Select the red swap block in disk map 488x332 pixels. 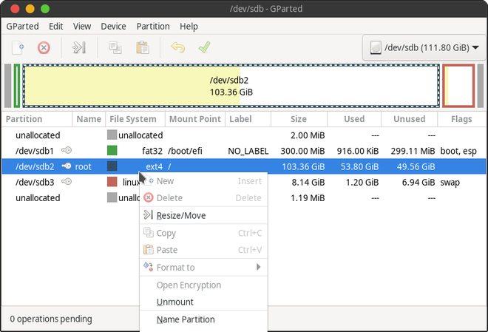click(458, 86)
